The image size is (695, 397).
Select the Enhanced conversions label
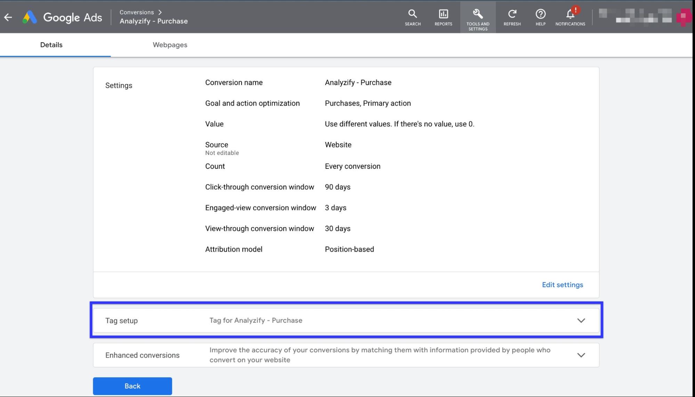point(142,355)
